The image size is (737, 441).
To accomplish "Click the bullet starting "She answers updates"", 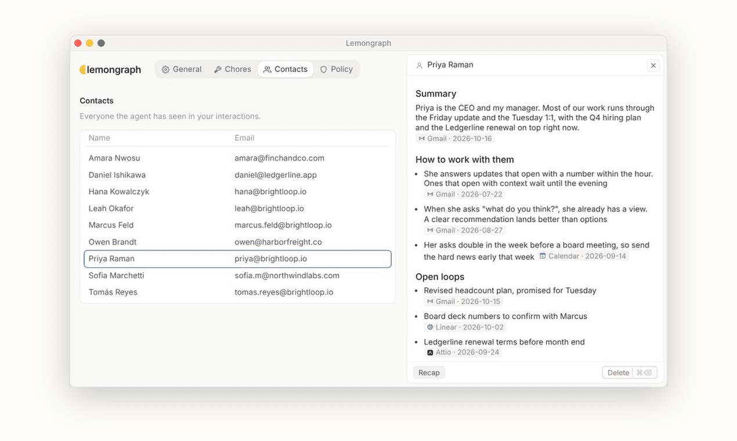I will point(539,179).
